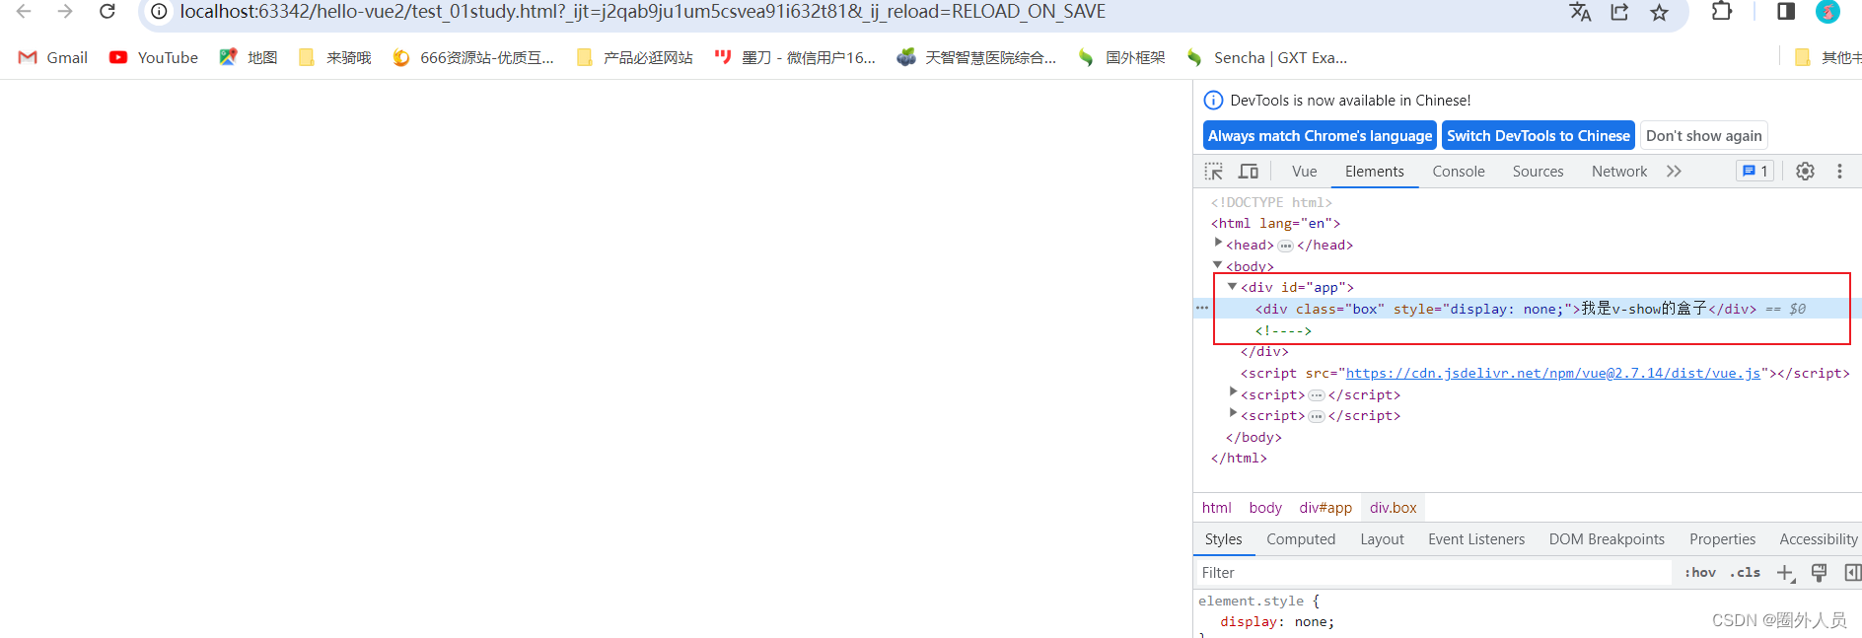The image size is (1862, 638).
Task: Click Always match Chrome's language button
Action: [1320, 135]
